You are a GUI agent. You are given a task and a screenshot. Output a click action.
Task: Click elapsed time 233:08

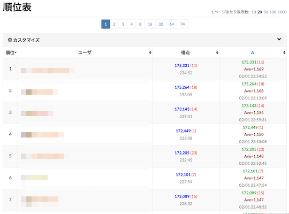(186, 138)
